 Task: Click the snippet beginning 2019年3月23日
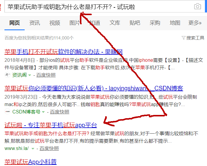coord(101,101)
